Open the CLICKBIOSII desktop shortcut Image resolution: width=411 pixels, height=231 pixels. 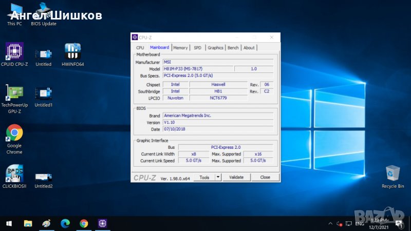pyautogui.click(x=14, y=174)
